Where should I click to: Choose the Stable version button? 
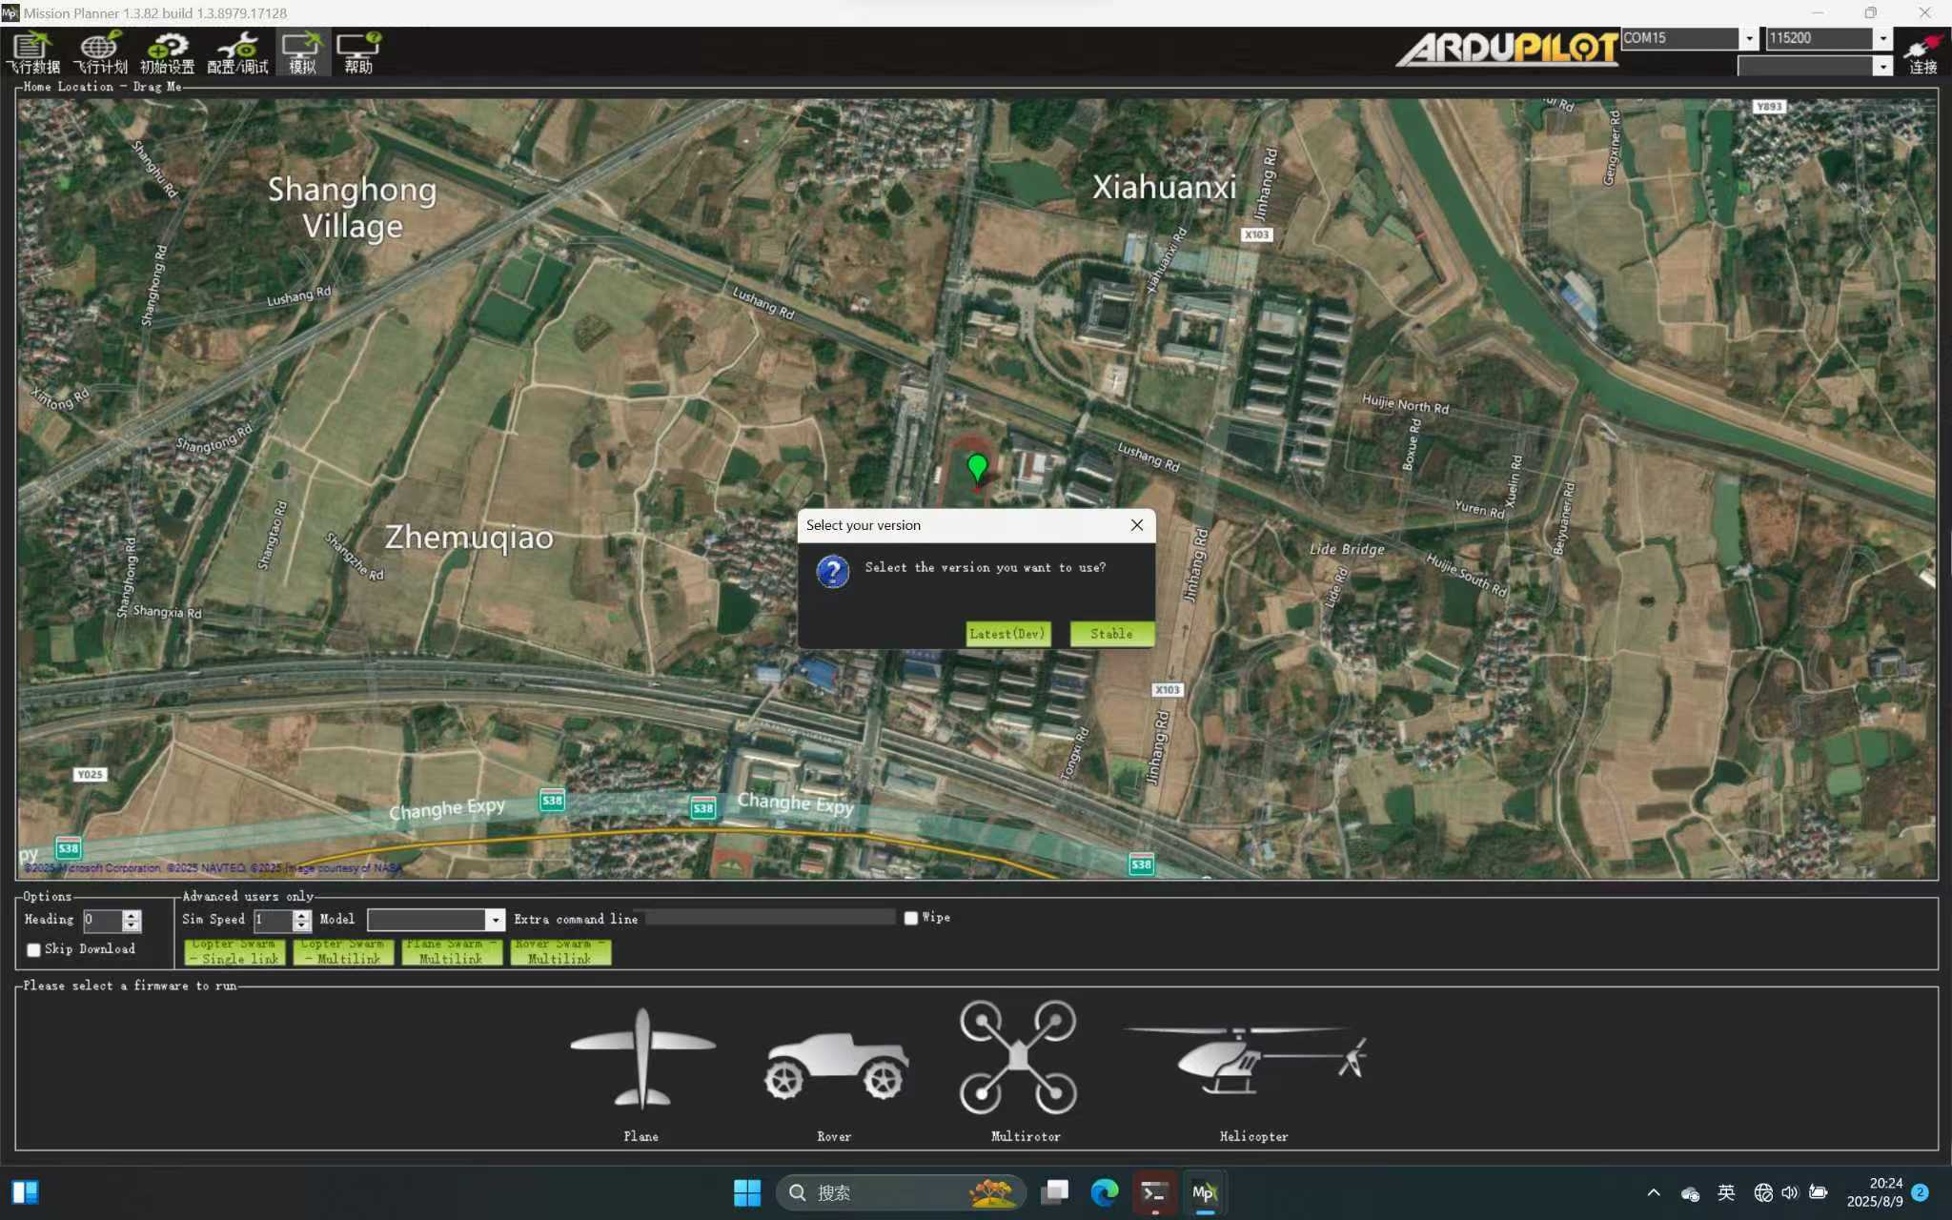pyautogui.click(x=1111, y=634)
